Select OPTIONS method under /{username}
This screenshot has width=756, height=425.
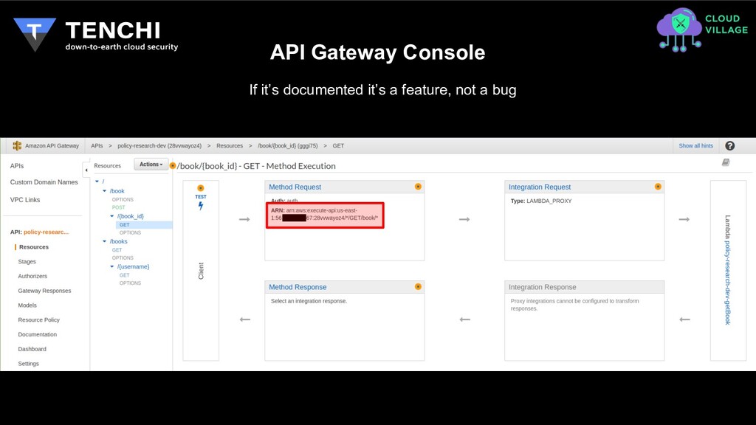click(130, 283)
